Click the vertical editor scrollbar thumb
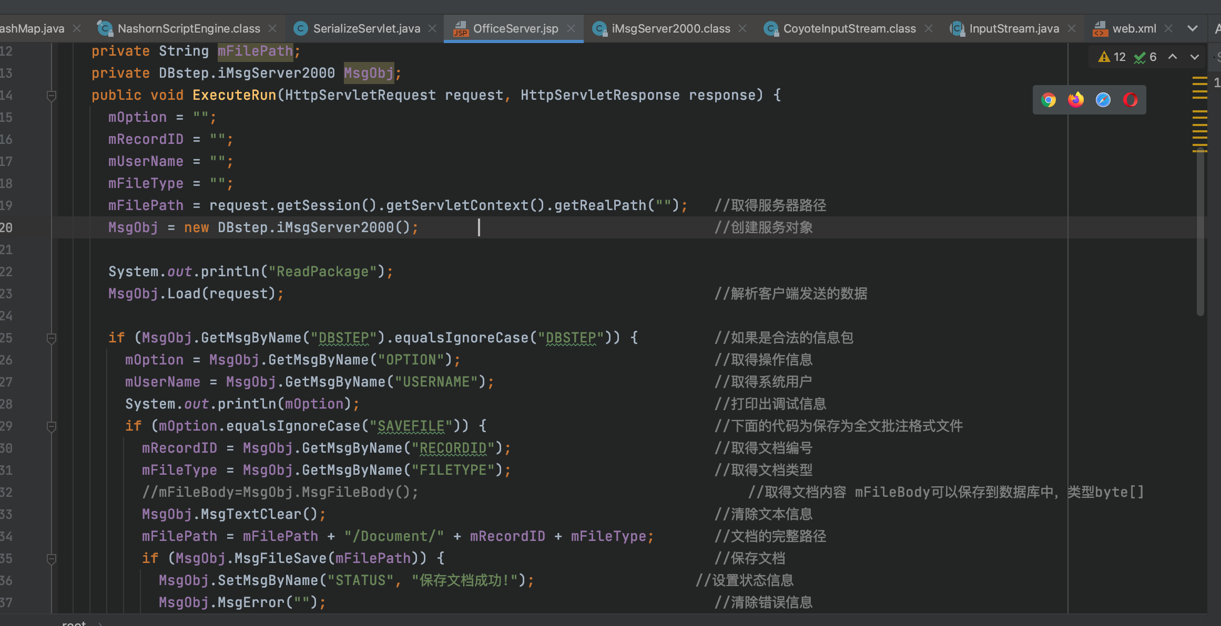The width and height of the screenshot is (1221, 626). [x=1200, y=231]
